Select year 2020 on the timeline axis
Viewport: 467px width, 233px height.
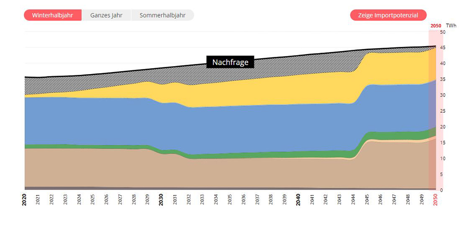[x=24, y=200]
